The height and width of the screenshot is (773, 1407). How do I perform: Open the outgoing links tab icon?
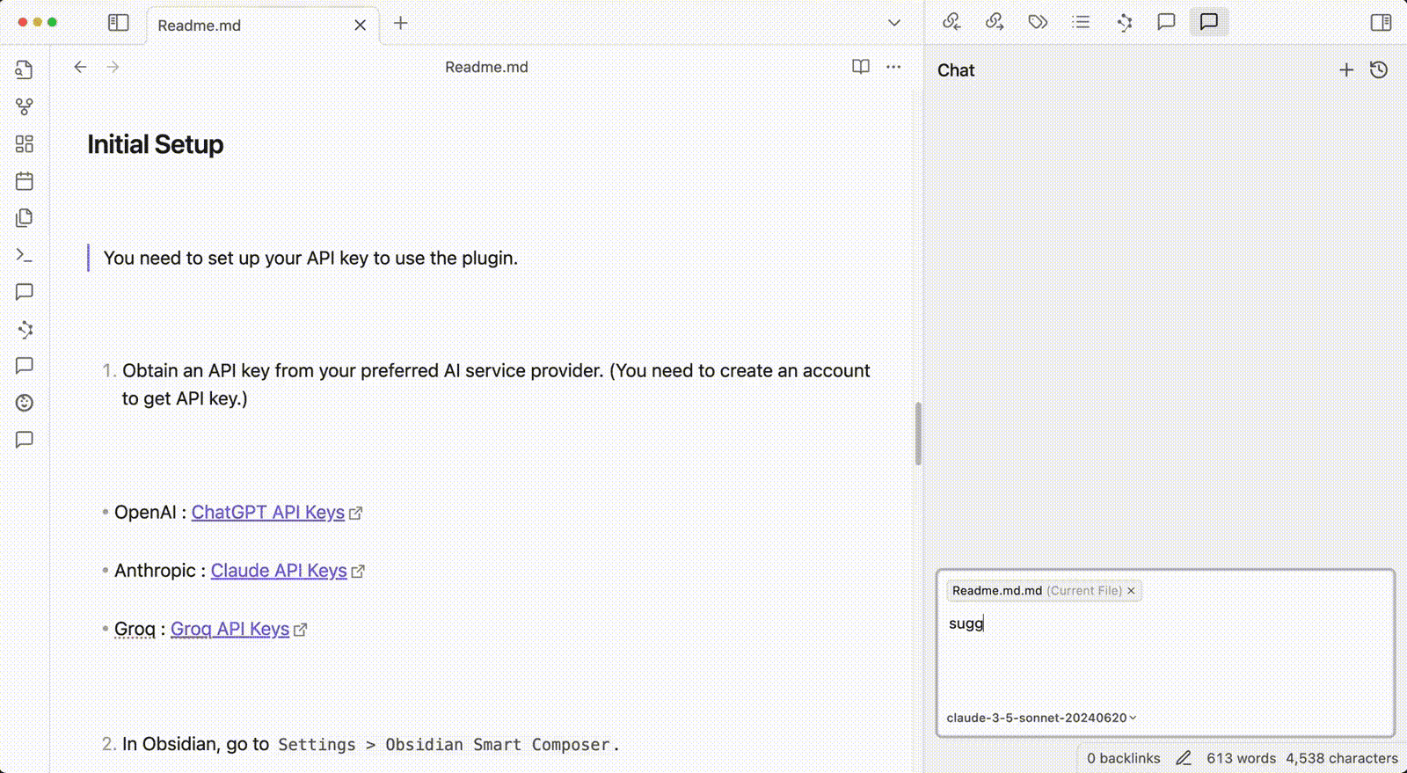pyautogui.click(x=995, y=22)
